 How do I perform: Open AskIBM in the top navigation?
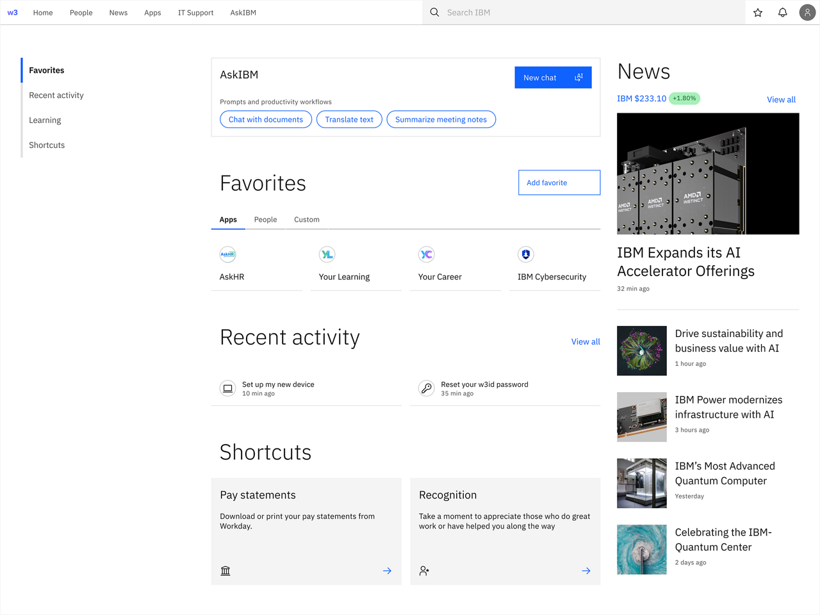pos(243,12)
